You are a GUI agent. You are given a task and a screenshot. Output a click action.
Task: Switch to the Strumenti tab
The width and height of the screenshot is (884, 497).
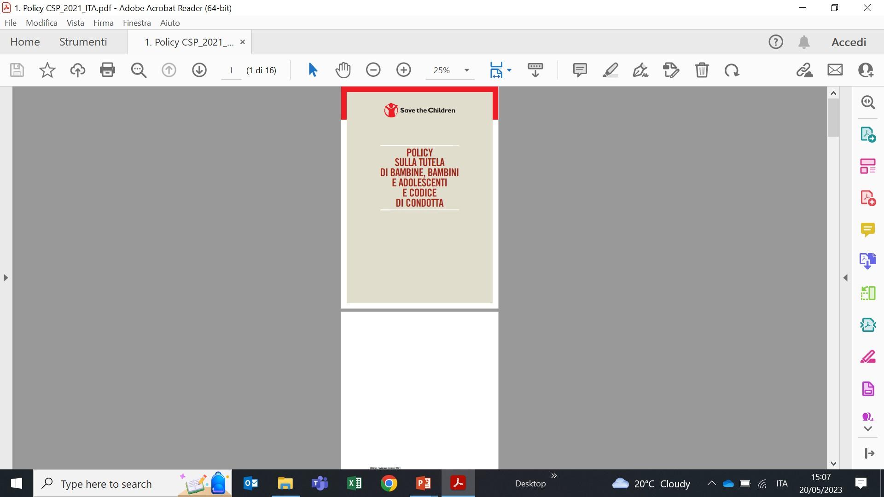pyautogui.click(x=83, y=42)
